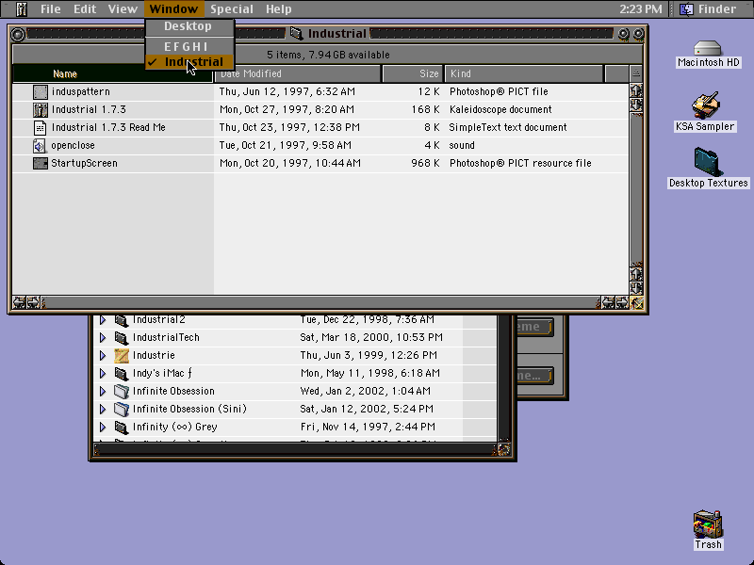Viewport: 754px width, 565px height.
Task: Open the File menu
Action: tap(50, 8)
